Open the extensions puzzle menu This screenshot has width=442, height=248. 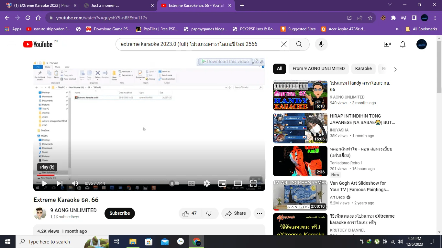click(393, 18)
